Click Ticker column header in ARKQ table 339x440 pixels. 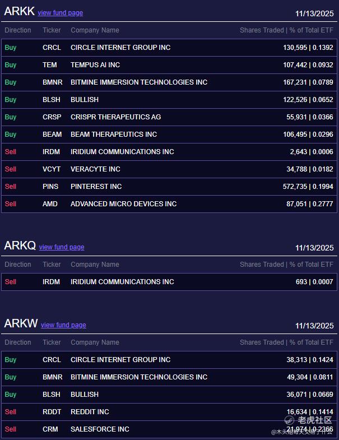pos(52,265)
